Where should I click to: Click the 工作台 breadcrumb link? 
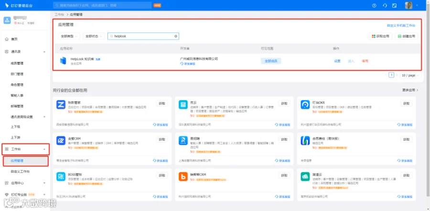point(59,14)
